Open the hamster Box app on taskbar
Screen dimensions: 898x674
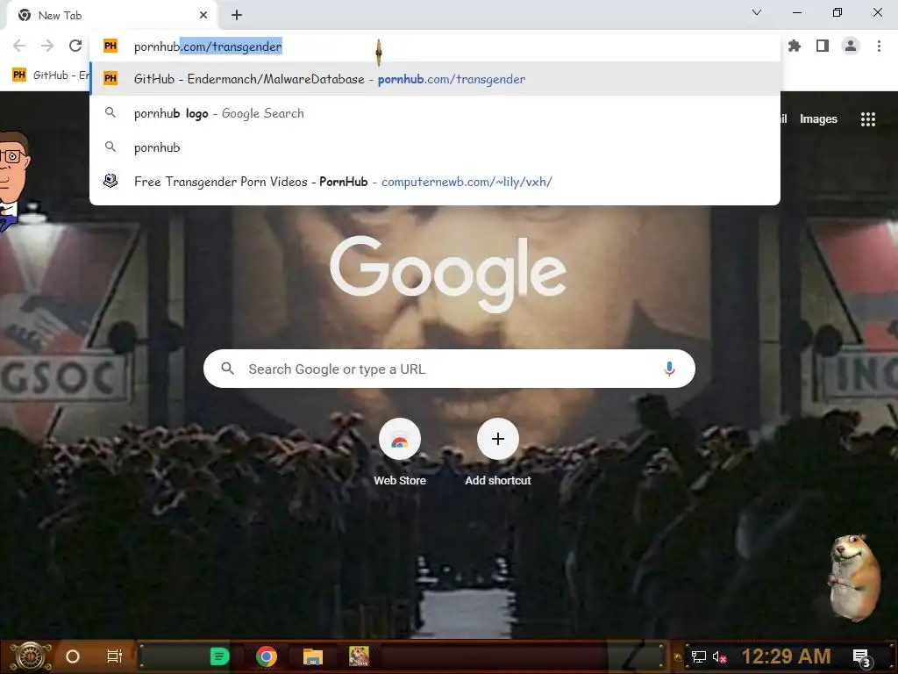click(x=359, y=656)
